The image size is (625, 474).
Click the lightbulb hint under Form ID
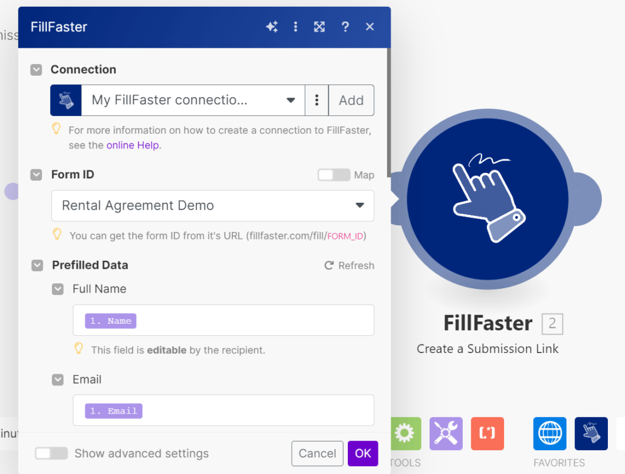tap(57, 234)
